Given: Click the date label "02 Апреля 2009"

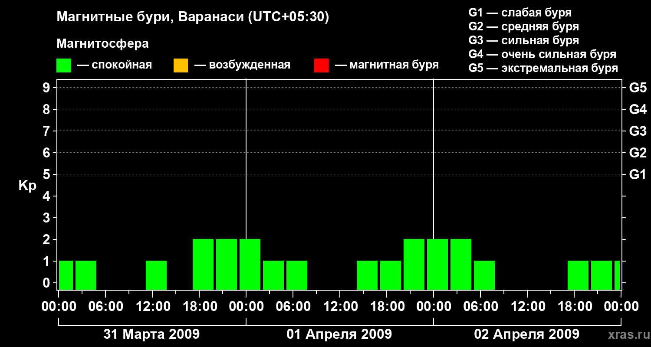Looking at the screenshot, I should click(526, 334).
